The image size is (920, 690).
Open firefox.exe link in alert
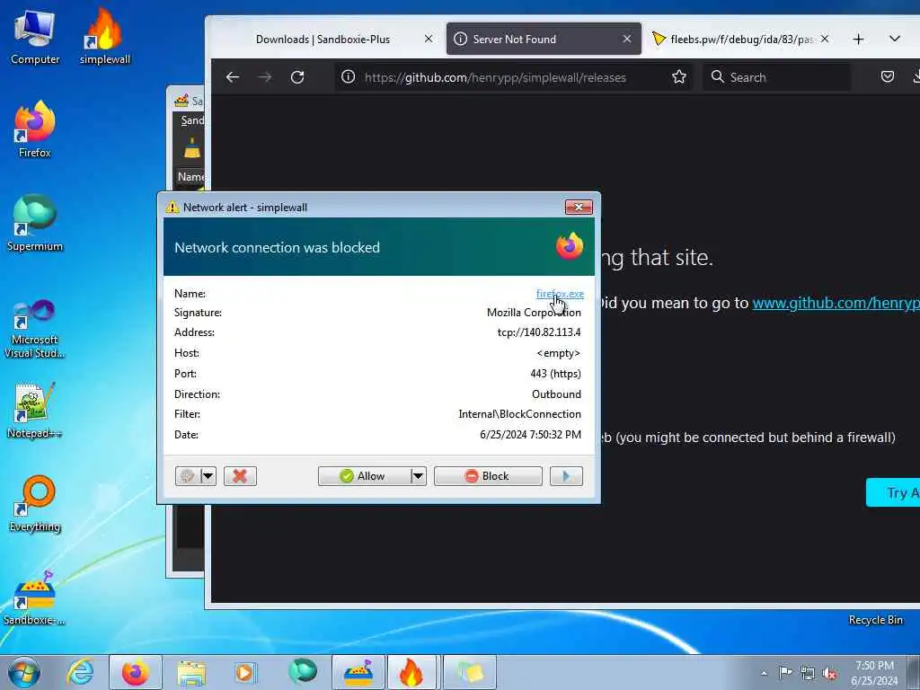(x=560, y=294)
